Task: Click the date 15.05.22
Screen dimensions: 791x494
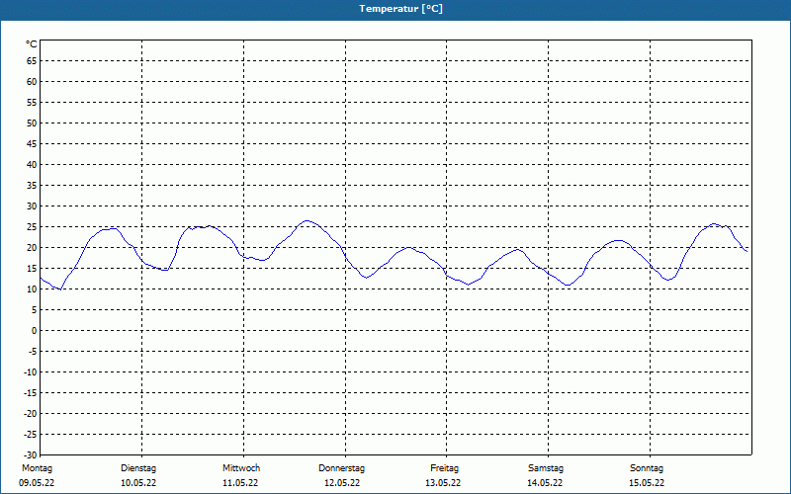Action: point(647,483)
